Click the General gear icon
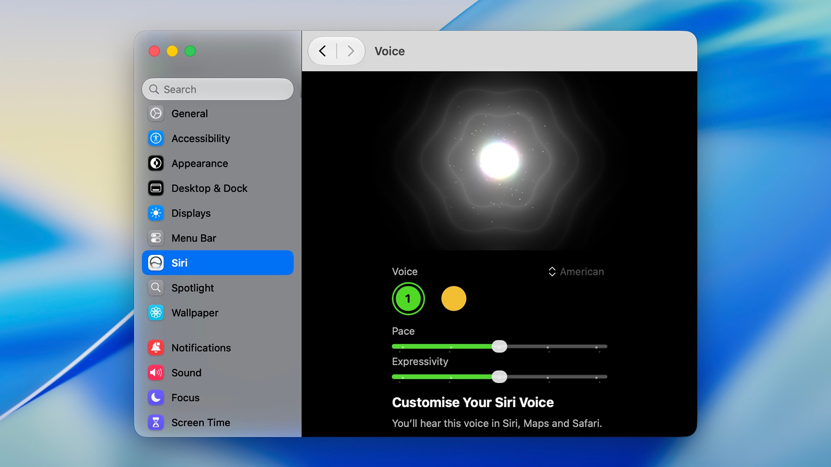The image size is (831, 467). [156, 113]
